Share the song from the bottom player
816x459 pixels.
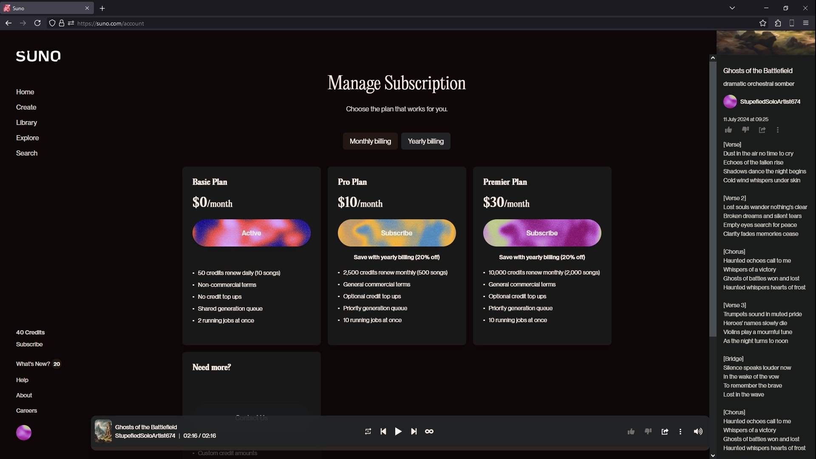point(665,431)
